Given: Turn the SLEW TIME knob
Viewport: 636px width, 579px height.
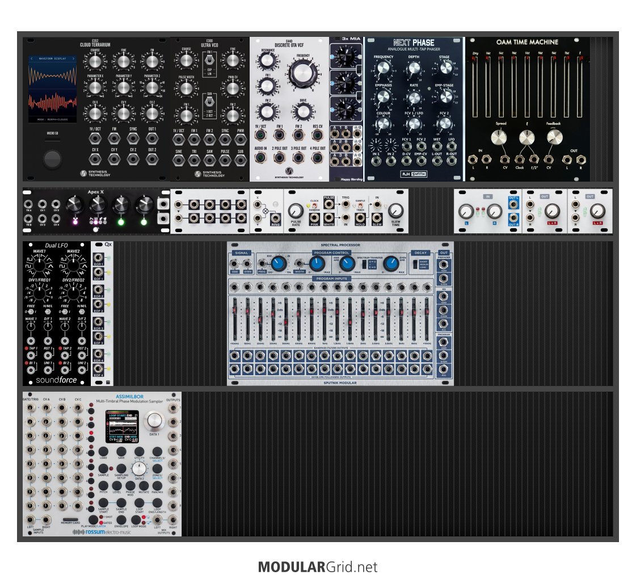Looking at the screenshot, I should pos(396,211).
